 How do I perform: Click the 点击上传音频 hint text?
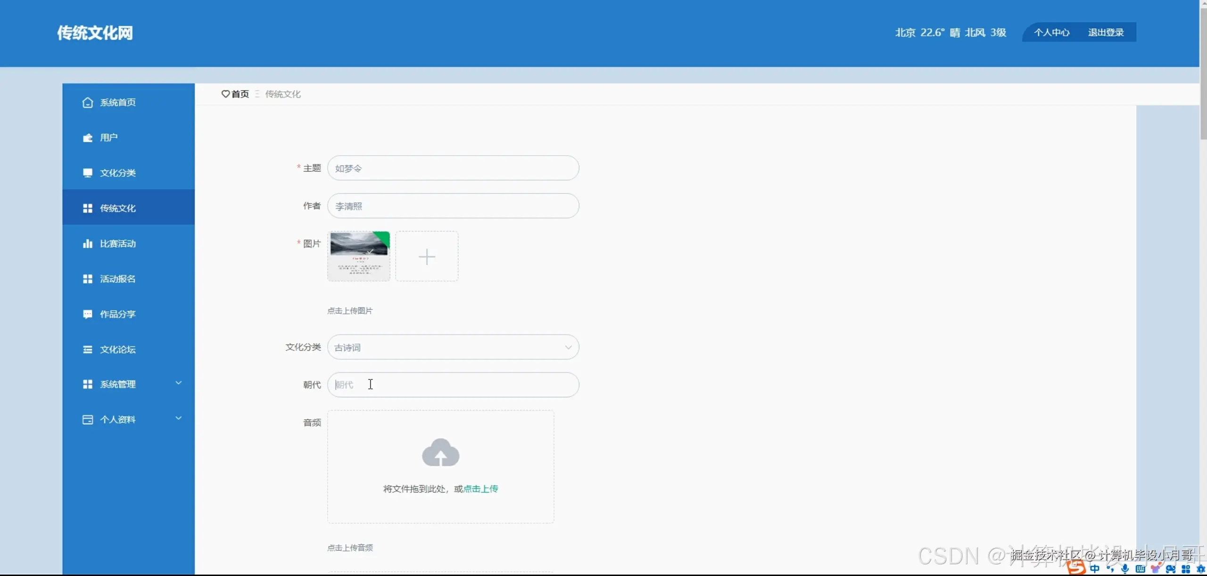[x=350, y=548]
